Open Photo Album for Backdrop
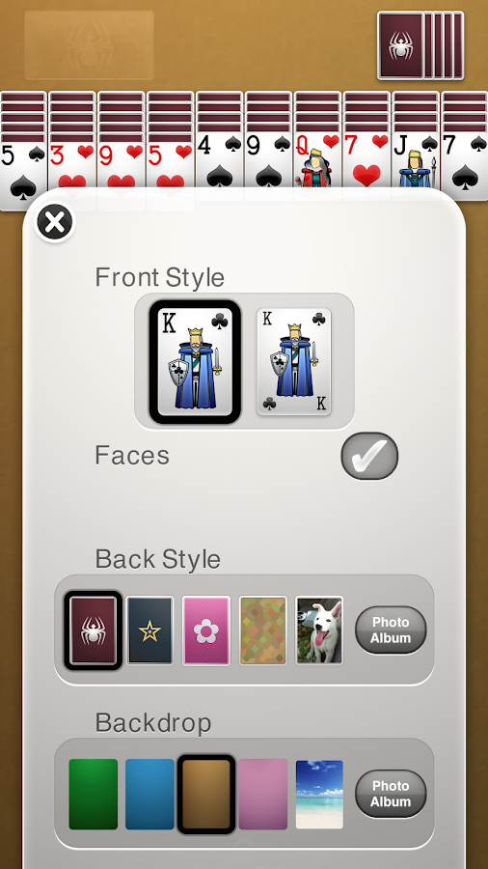 click(x=391, y=794)
